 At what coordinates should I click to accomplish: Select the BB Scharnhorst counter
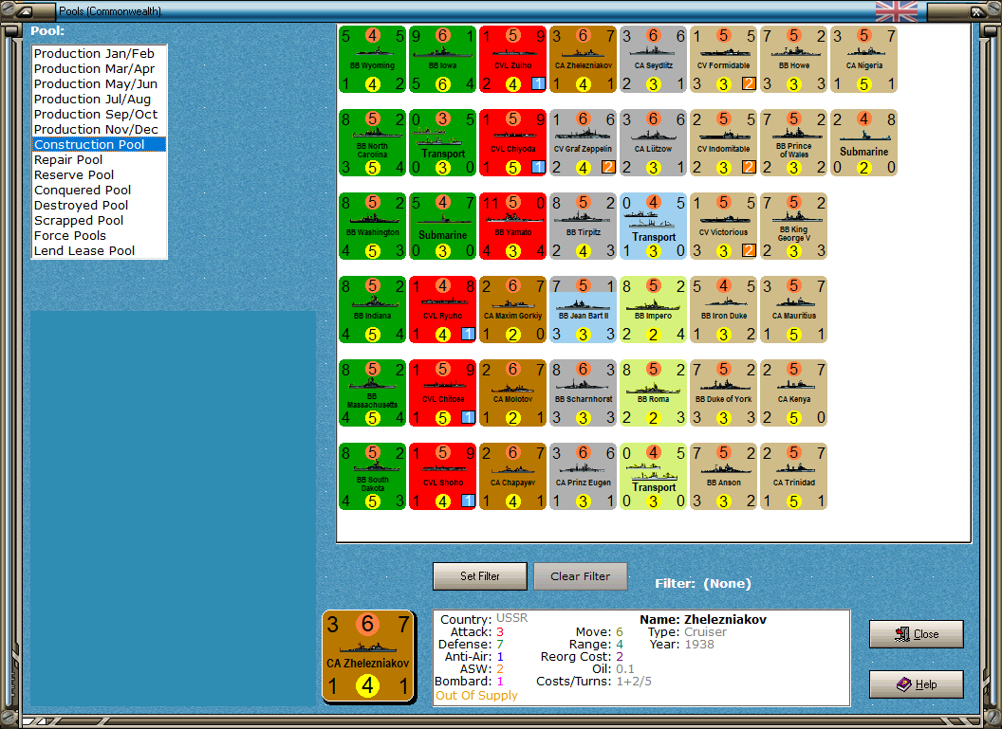click(x=584, y=393)
